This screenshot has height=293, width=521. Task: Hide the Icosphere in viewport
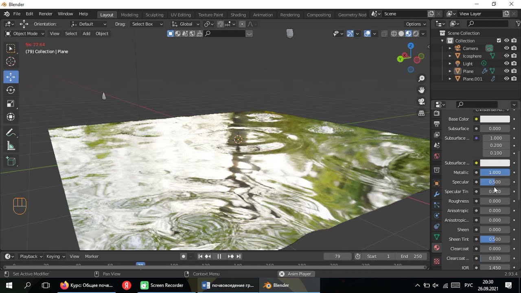pyautogui.click(x=507, y=56)
